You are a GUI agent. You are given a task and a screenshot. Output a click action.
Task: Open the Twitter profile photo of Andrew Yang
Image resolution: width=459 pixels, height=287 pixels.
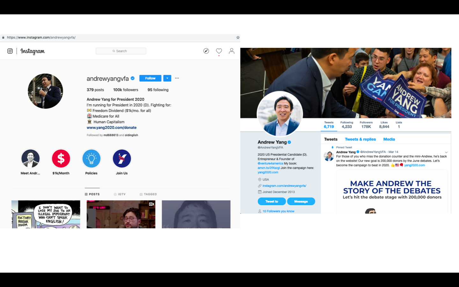point(280,114)
